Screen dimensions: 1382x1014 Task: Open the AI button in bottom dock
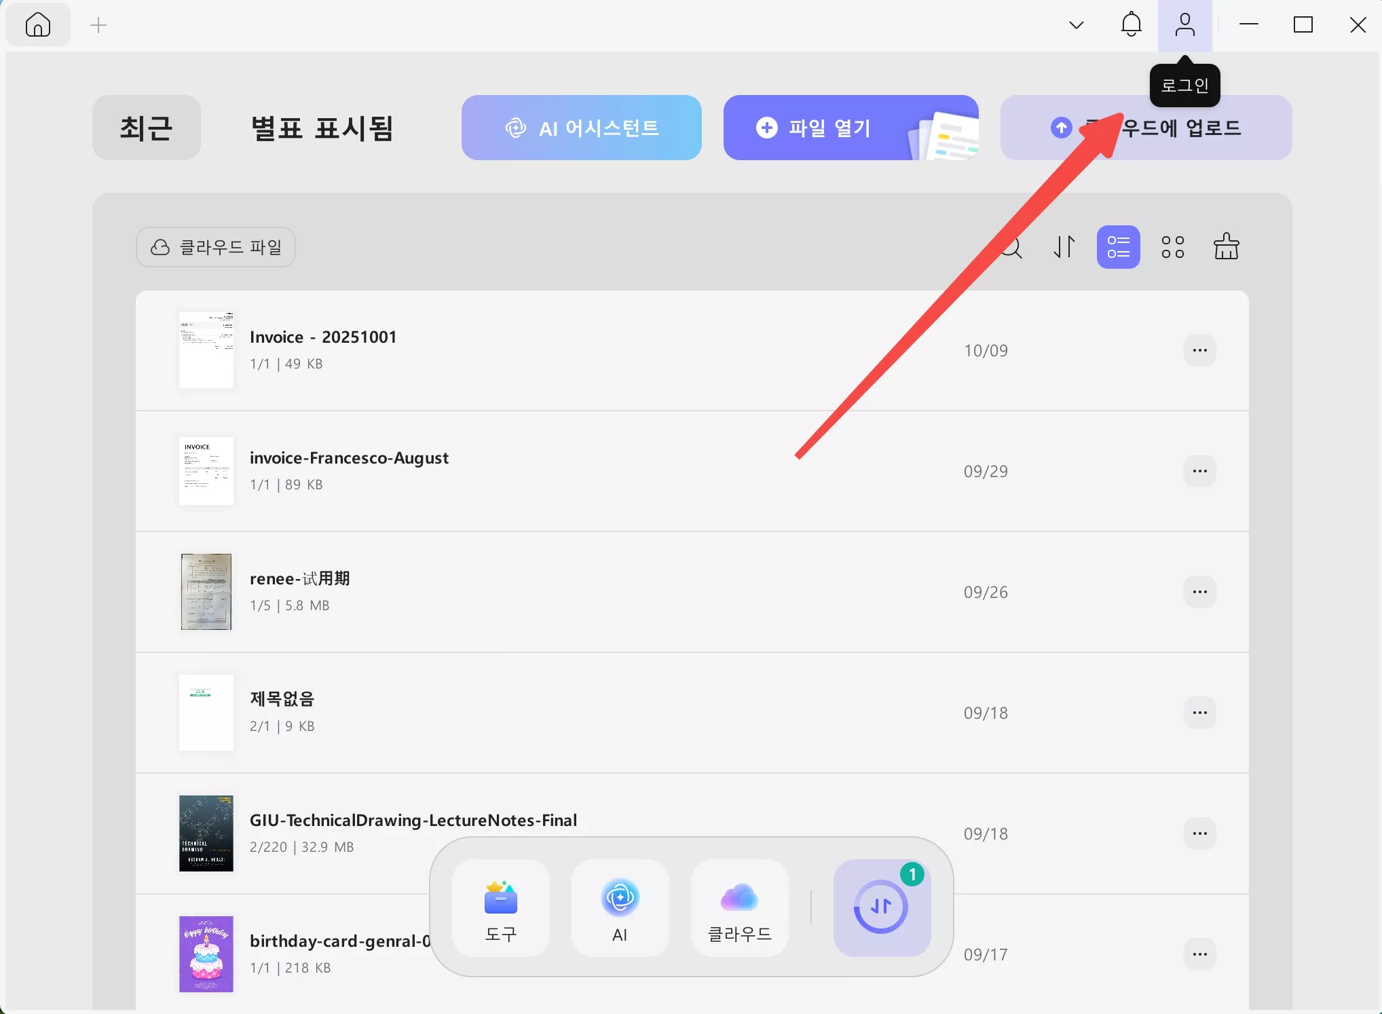620,908
